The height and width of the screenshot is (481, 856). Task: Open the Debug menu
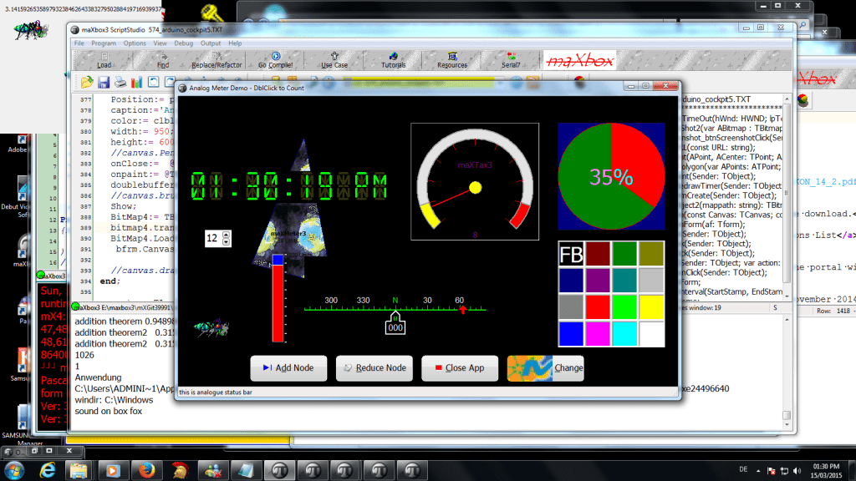pyautogui.click(x=183, y=43)
